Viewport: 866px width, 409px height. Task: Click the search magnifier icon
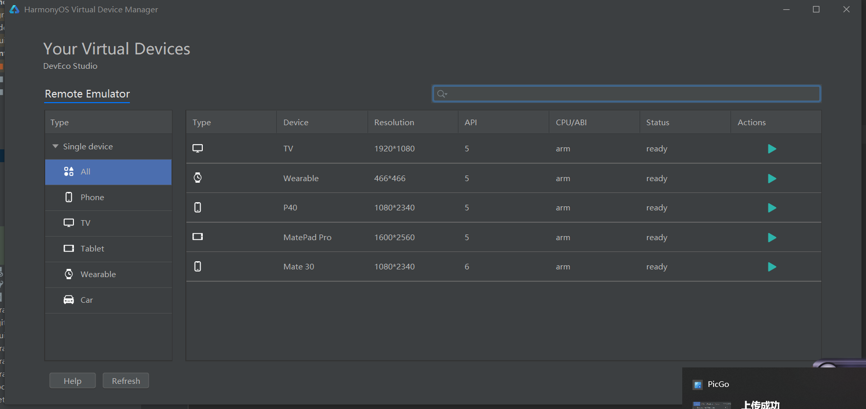442,94
